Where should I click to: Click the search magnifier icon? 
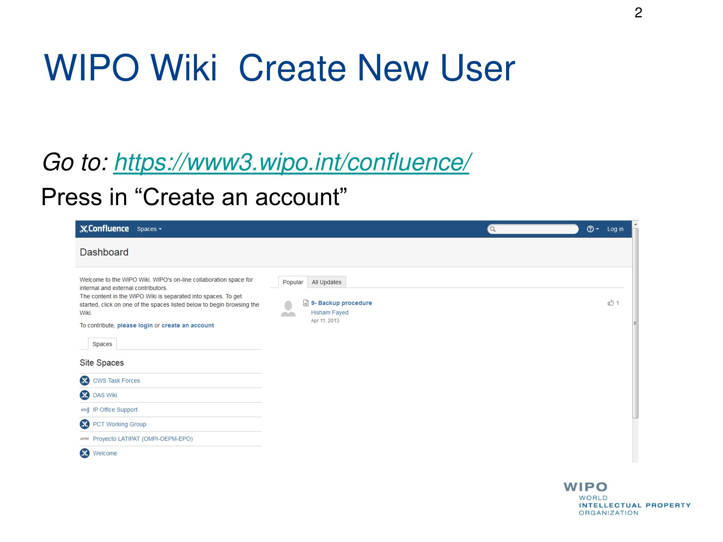[x=493, y=229]
